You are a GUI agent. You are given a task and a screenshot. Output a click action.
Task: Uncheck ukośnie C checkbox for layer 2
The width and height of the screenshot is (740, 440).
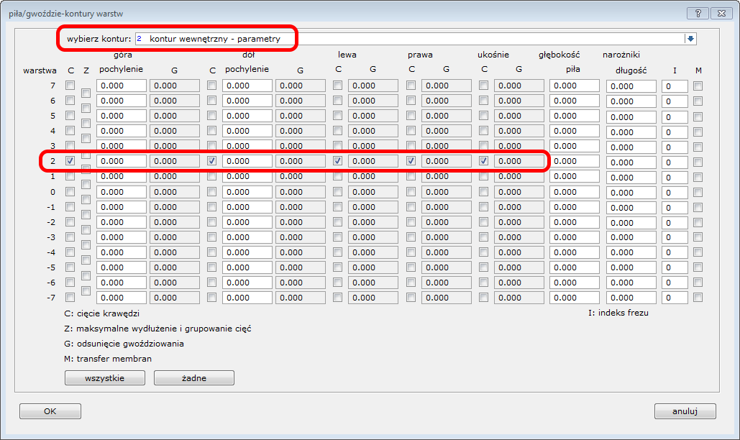[483, 161]
